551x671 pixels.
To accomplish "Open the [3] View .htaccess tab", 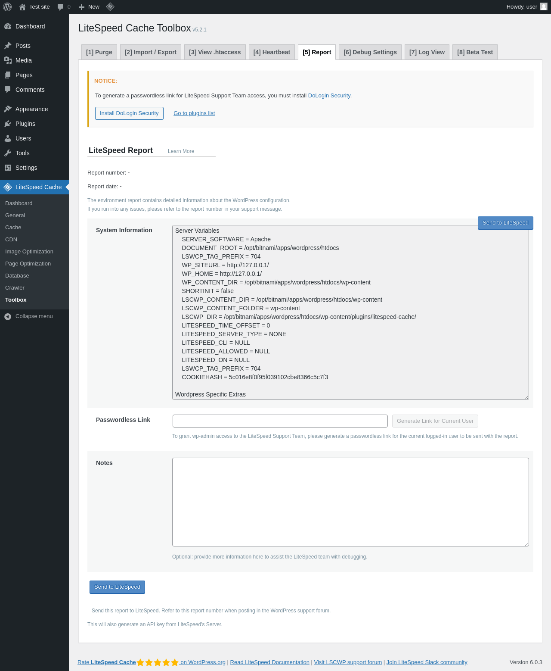I will [x=215, y=52].
